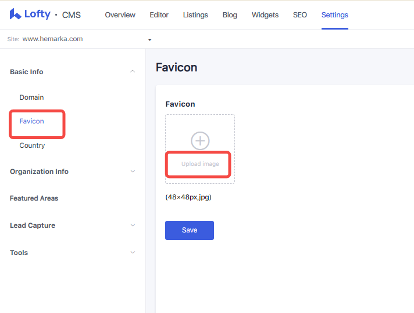Open the SEO tab

(300, 15)
